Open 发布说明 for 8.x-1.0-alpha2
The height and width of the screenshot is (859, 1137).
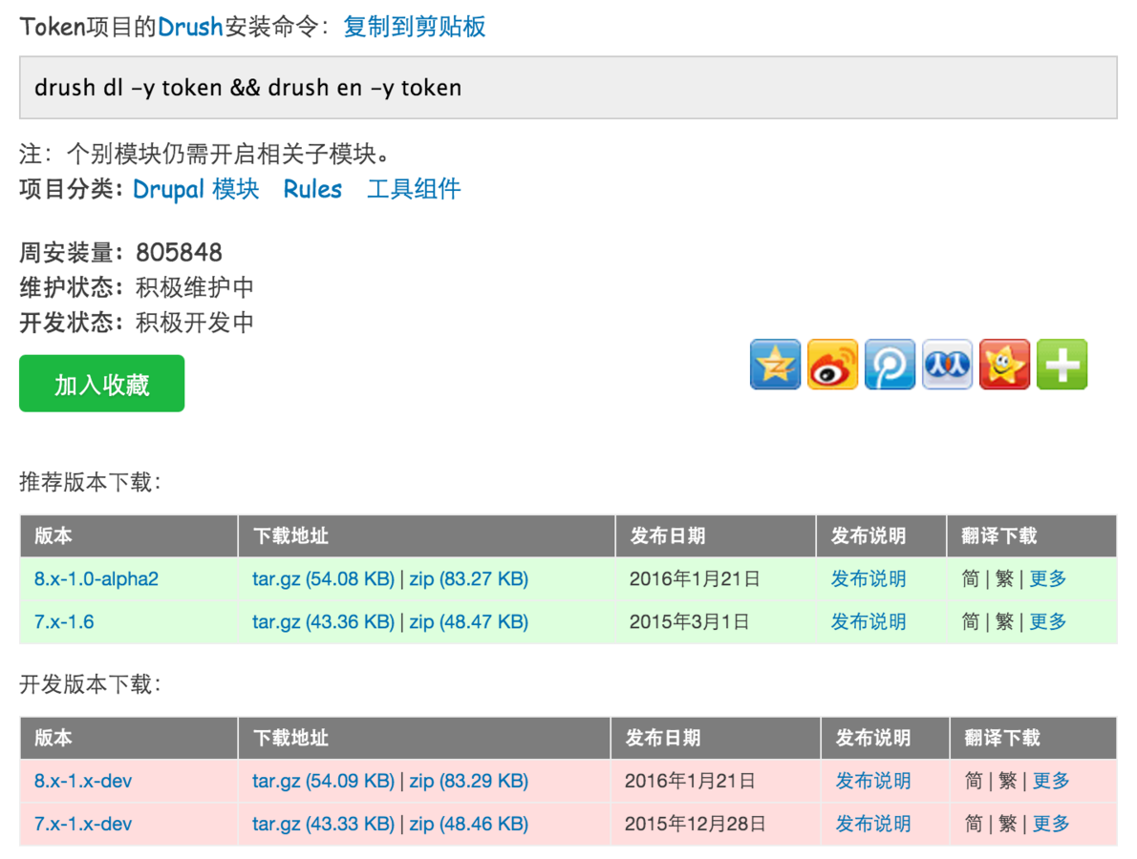click(x=868, y=578)
